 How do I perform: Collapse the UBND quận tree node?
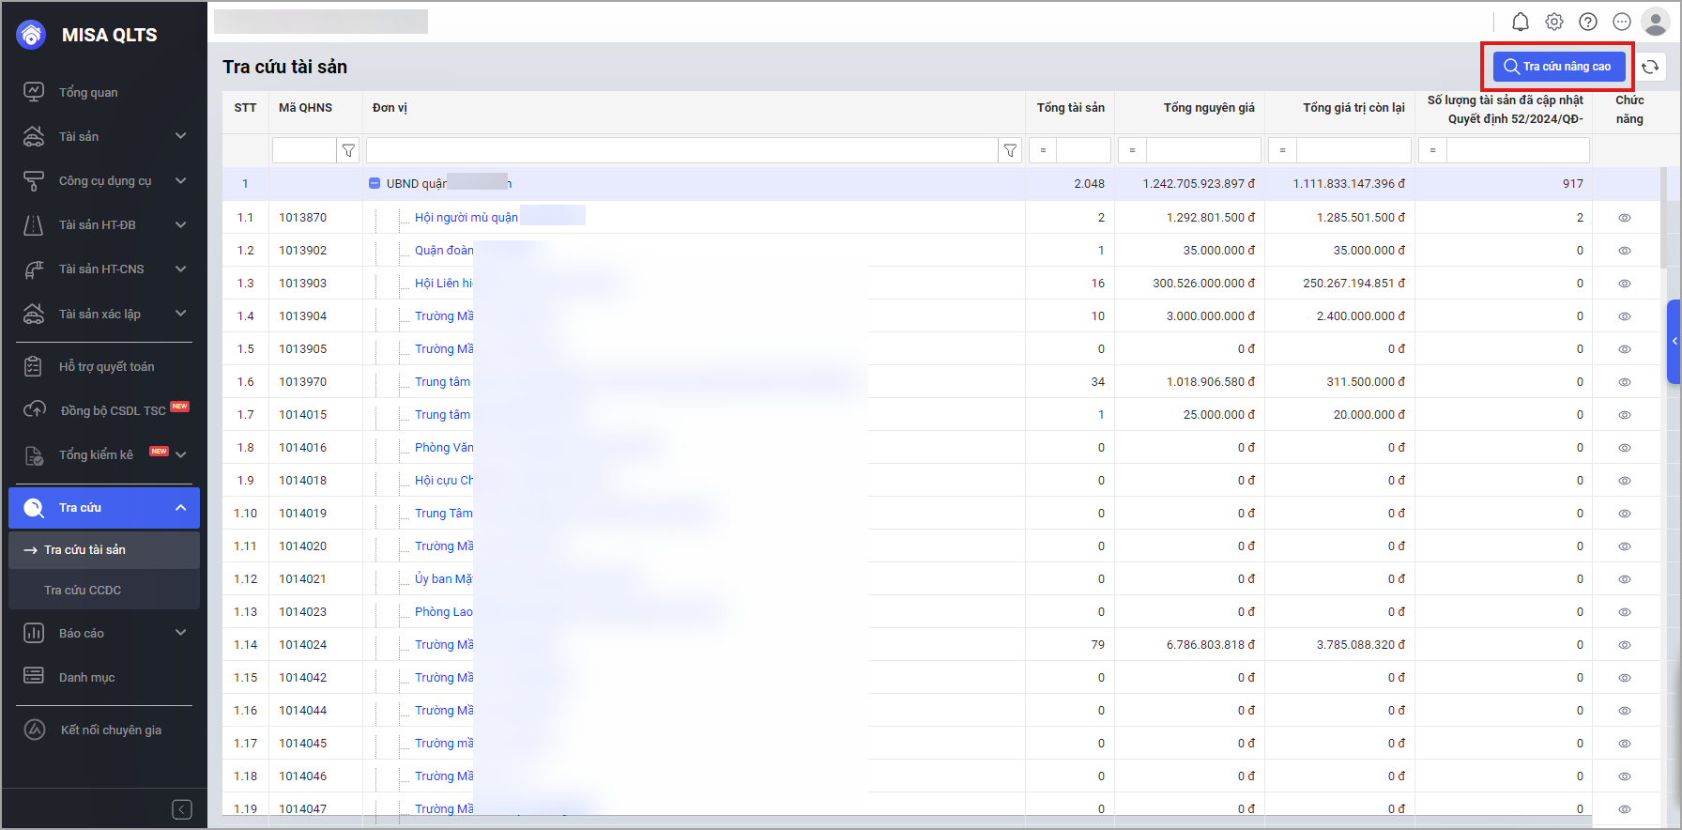point(375,184)
